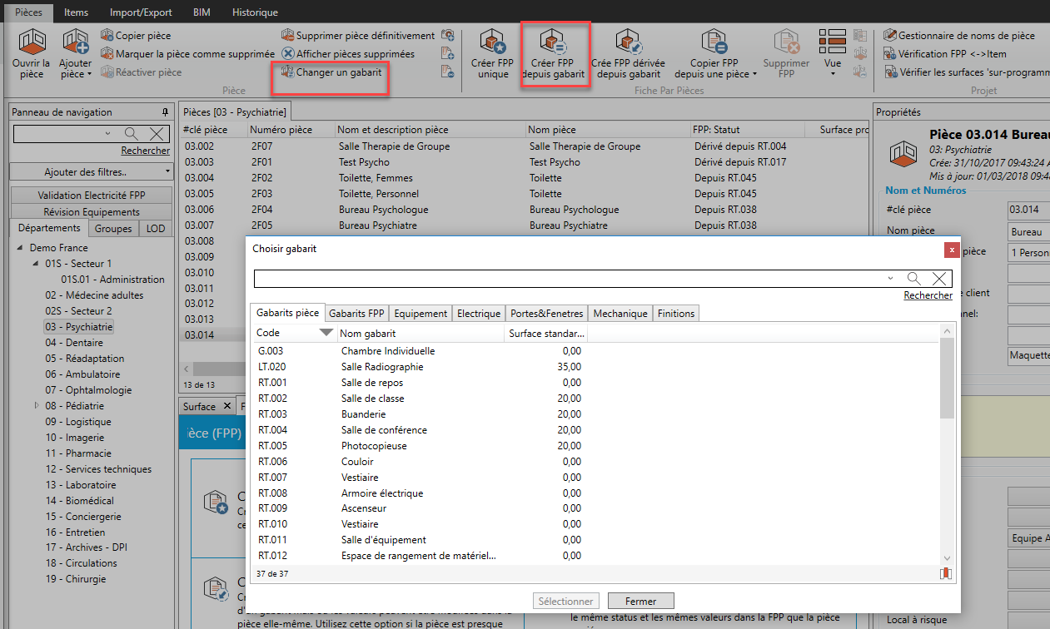Click Supprimer pièce définitivement

tap(358, 36)
